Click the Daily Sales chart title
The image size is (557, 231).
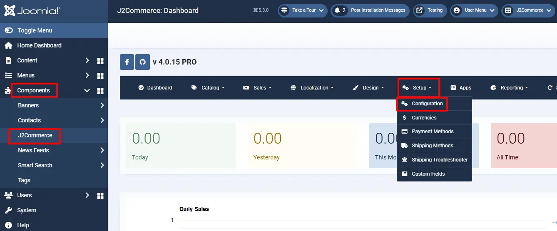194,209
